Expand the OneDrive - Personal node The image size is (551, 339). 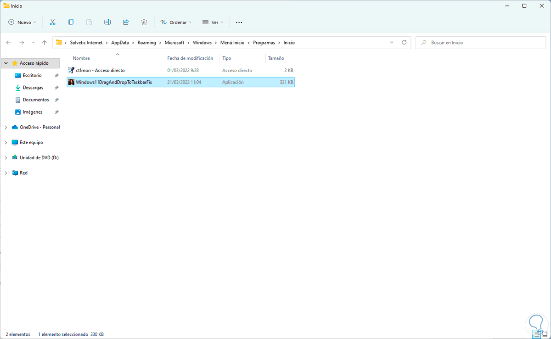click(6, 127)
